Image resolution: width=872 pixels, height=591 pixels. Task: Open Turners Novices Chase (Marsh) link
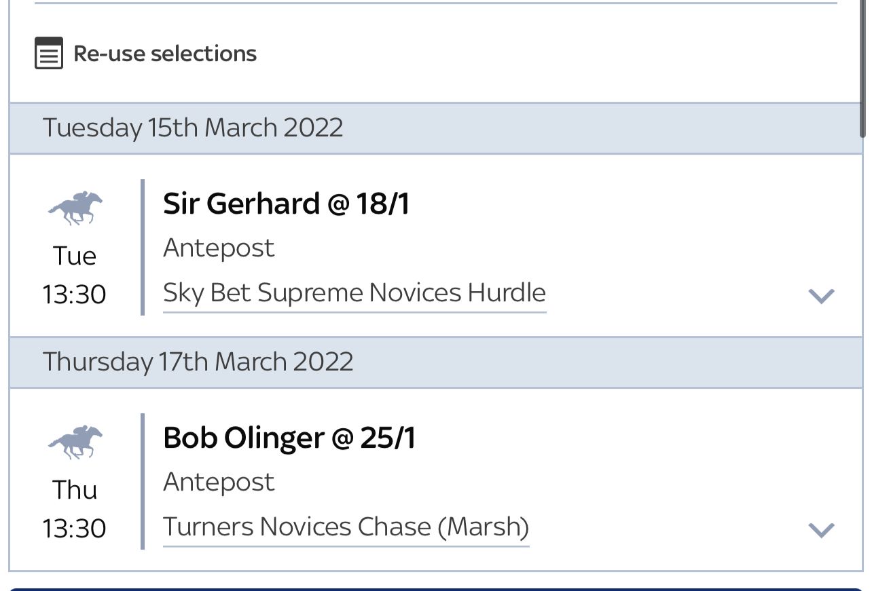[346, 527]
